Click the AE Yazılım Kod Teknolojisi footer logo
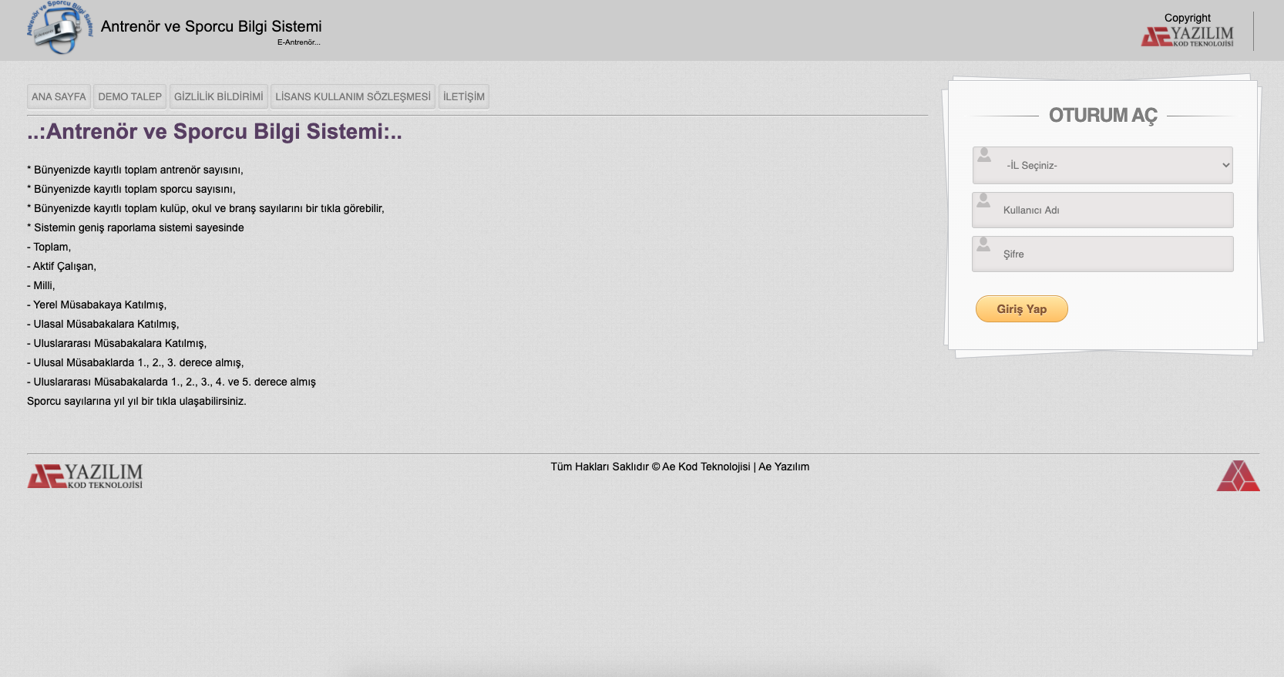Screen dimensions: 1284x677 click(x=85, y=476)
